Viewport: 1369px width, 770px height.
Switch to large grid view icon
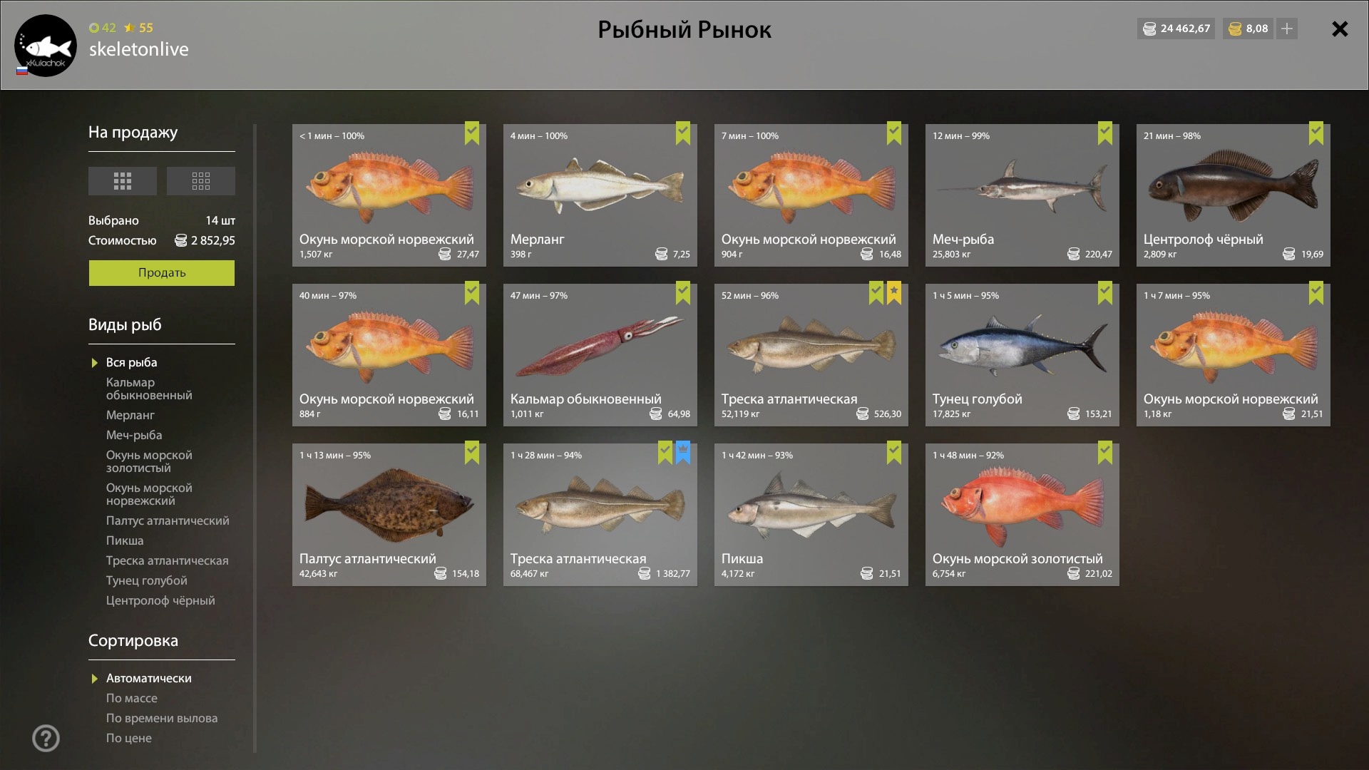coord(122,181)
